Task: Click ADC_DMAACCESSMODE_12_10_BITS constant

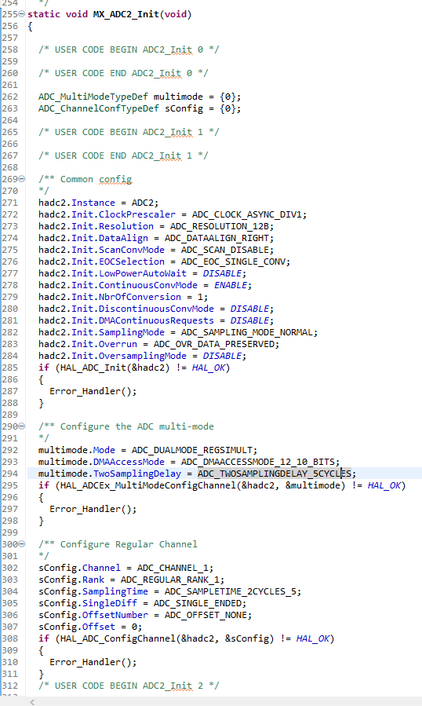Action: pyautogui.click(x=258, y=462)
